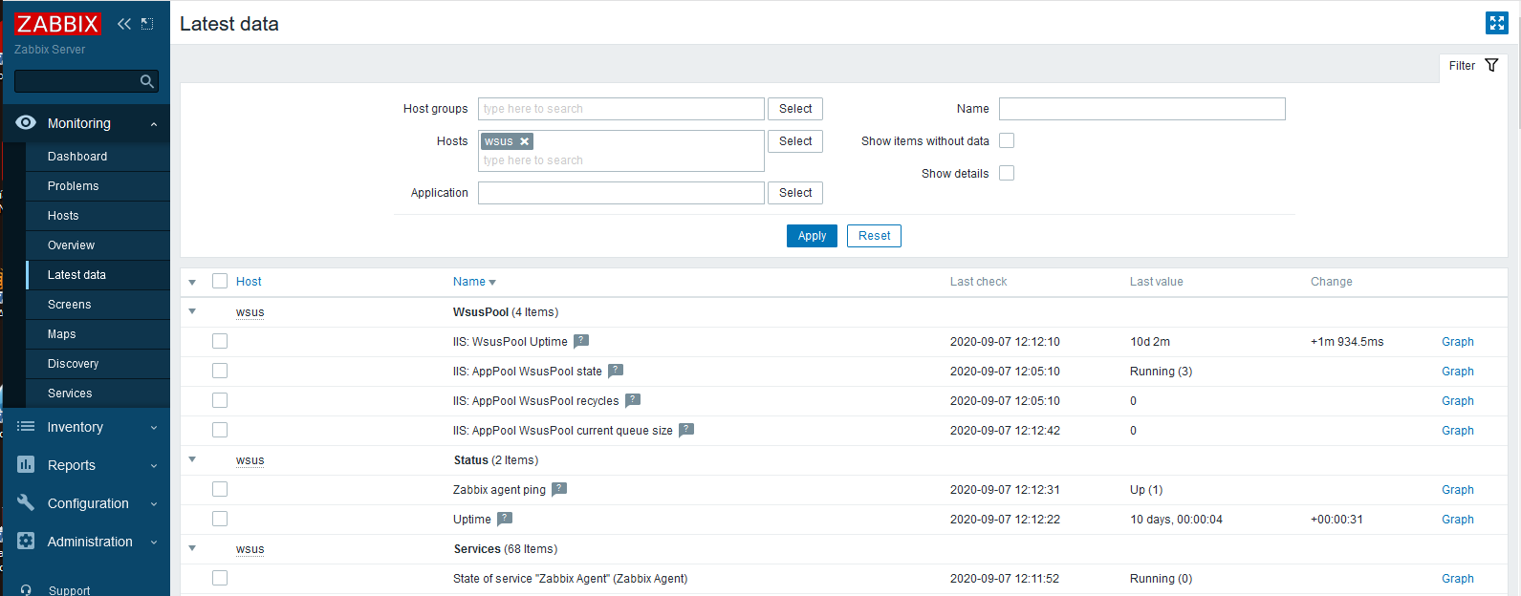Expand the Reports menu chevron
This screenshot has height=596, width=1521.
coord(154,466)
